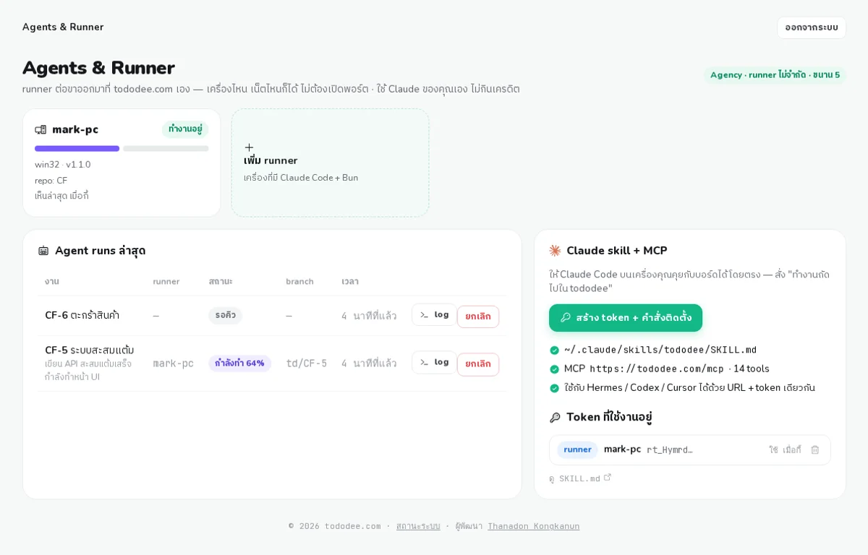Click the runner badge in token row
Image resolution: width=868 pixels, height=555 pixels.
tap(577, 449)
